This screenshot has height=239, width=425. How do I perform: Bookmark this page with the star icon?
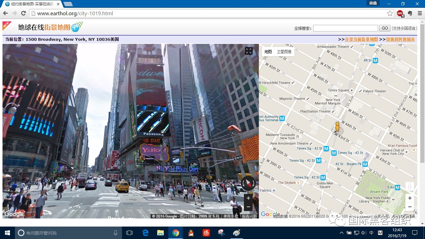(390, 13)
